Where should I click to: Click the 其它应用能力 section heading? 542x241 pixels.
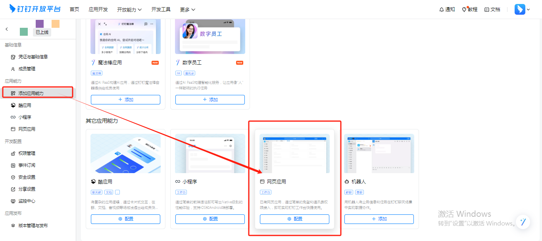pyautogui.click(x=102, y=121)
